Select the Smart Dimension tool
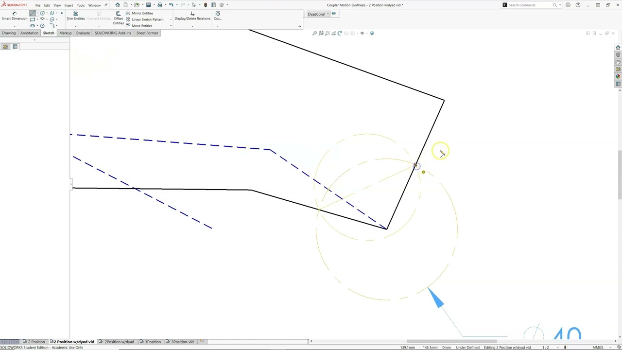Screen dimensions: 622x350 coord(15,16)
